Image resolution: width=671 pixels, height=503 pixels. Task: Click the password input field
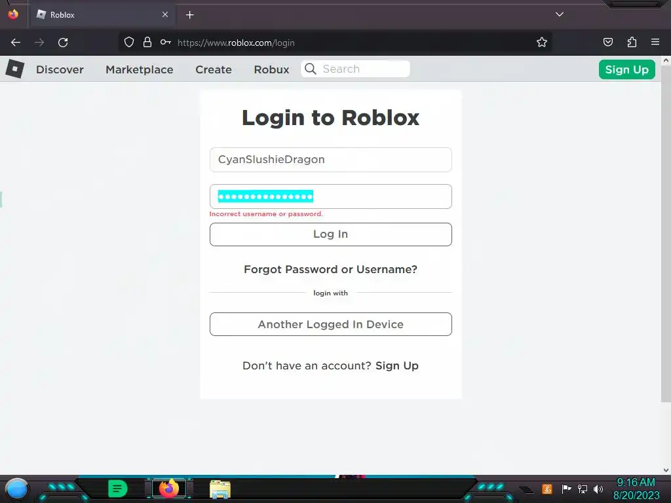[x=331, y=196]
